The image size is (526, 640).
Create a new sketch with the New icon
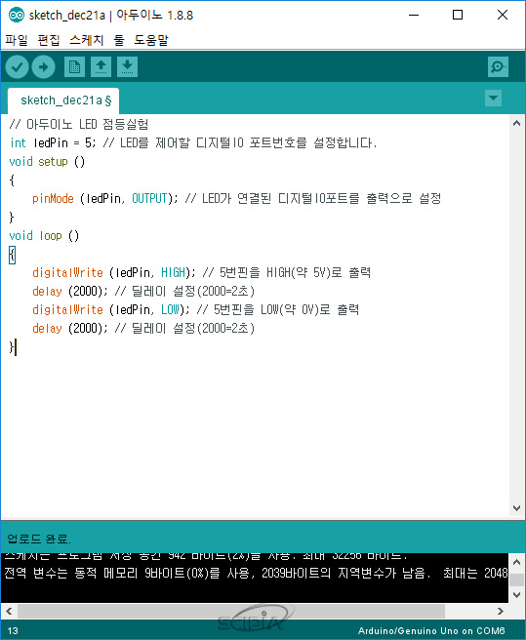[74, 67]
